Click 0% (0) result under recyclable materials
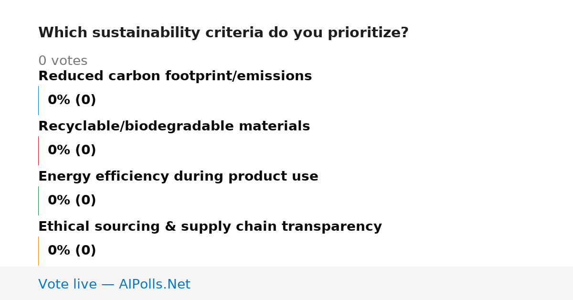The width and height of the screenshot is (573, 300). click(72, 150)
